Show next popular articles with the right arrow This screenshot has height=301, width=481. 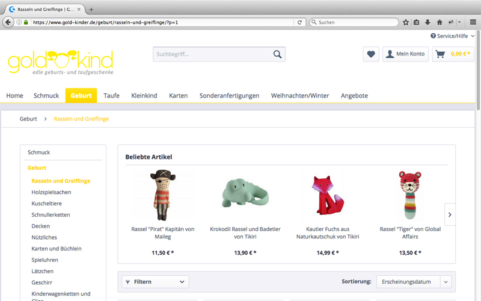pyautogui.click(x=450, y=214)
